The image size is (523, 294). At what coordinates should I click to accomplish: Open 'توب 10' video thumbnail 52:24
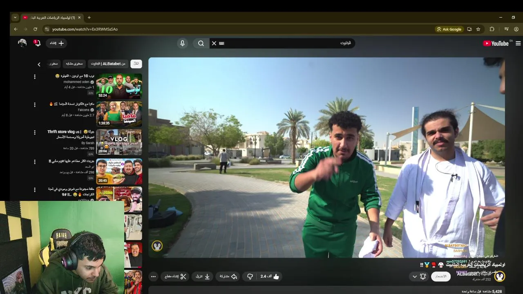pyautogui.click(x=119, y=86)
